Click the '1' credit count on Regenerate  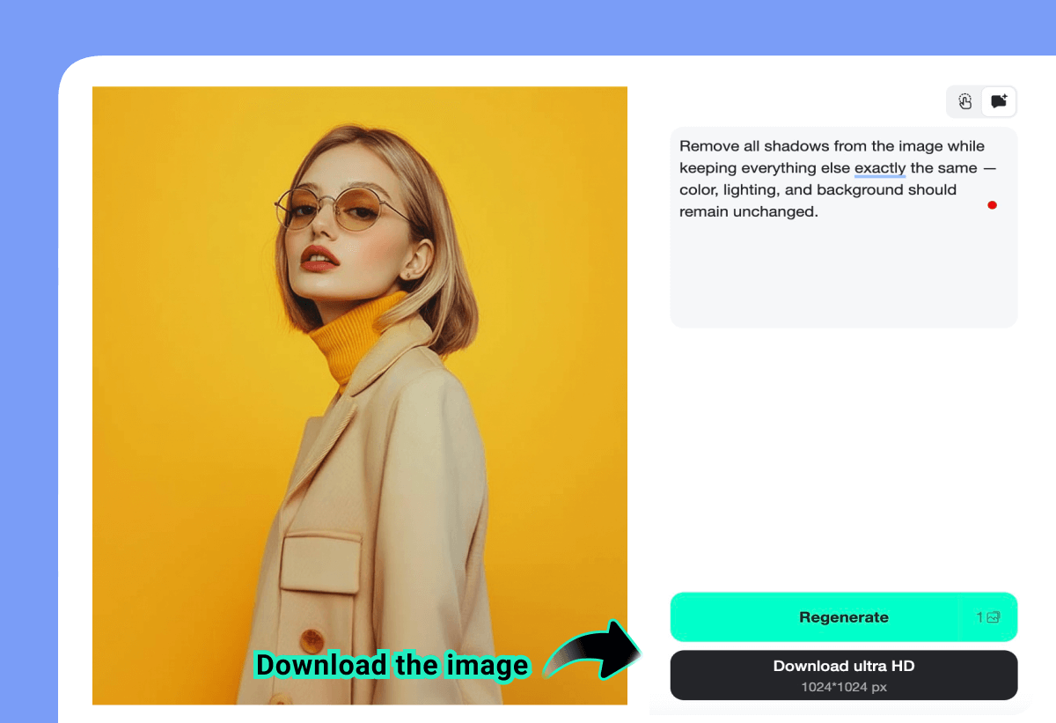pos(980,617)
